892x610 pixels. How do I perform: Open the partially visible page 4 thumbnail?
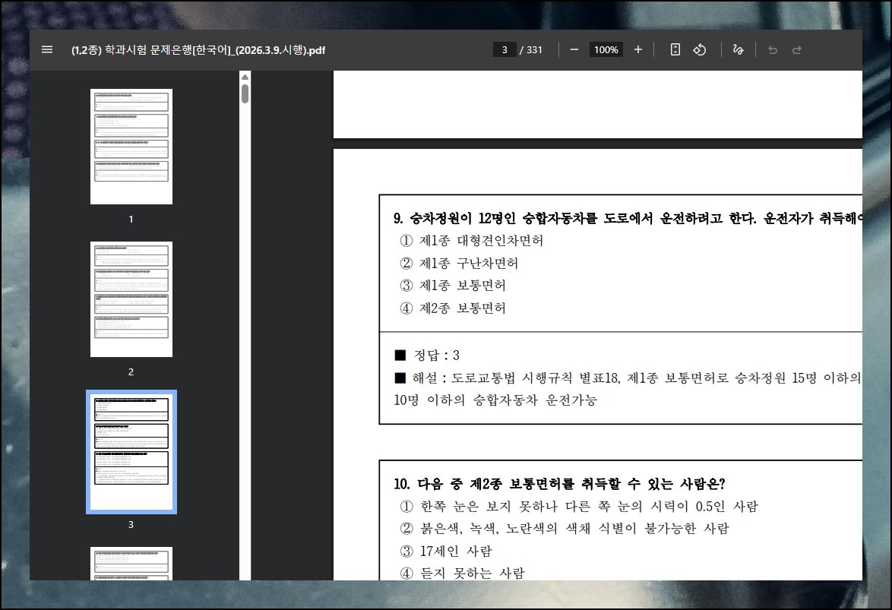click(x=131, y=564)
